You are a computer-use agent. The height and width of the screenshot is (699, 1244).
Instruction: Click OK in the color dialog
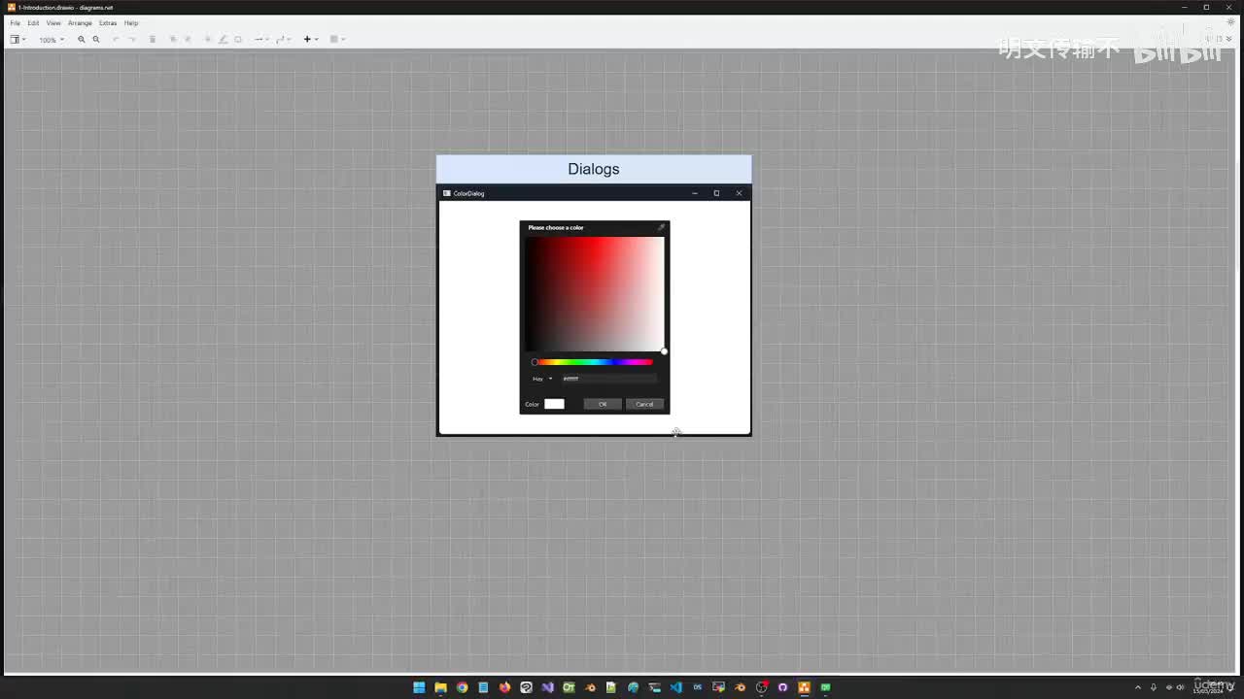(603, 404)
